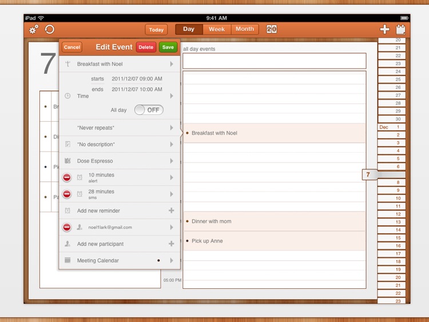Click plus to add new participant
This screenshot has width=429, height=322.
pos(171,244)
